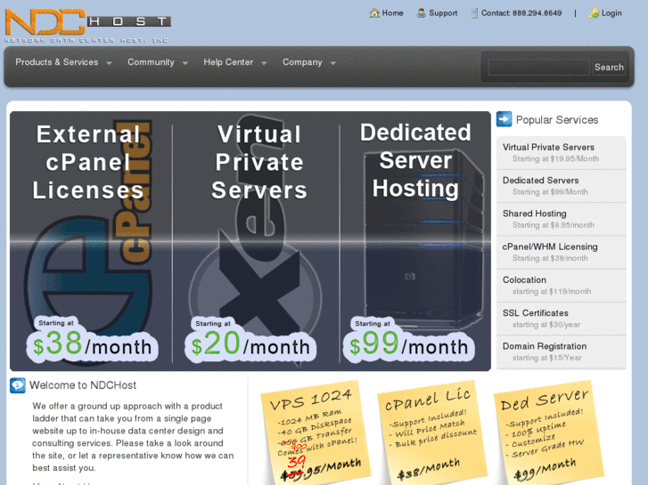Viewport: 648px width, 485px height.
Task: Click the Ded Server sticky note
Action: [549, 433]
